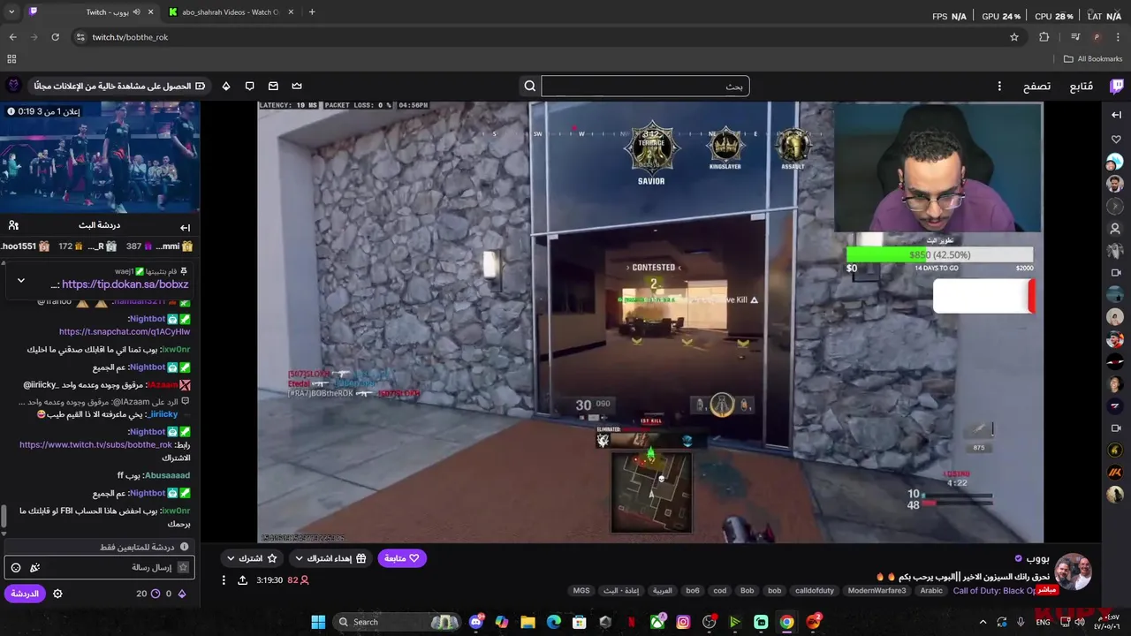The height and width of the screenshot is (636, 1131).
Task: Open the Bits balance icon showing 0
Action: coord(176,594)
